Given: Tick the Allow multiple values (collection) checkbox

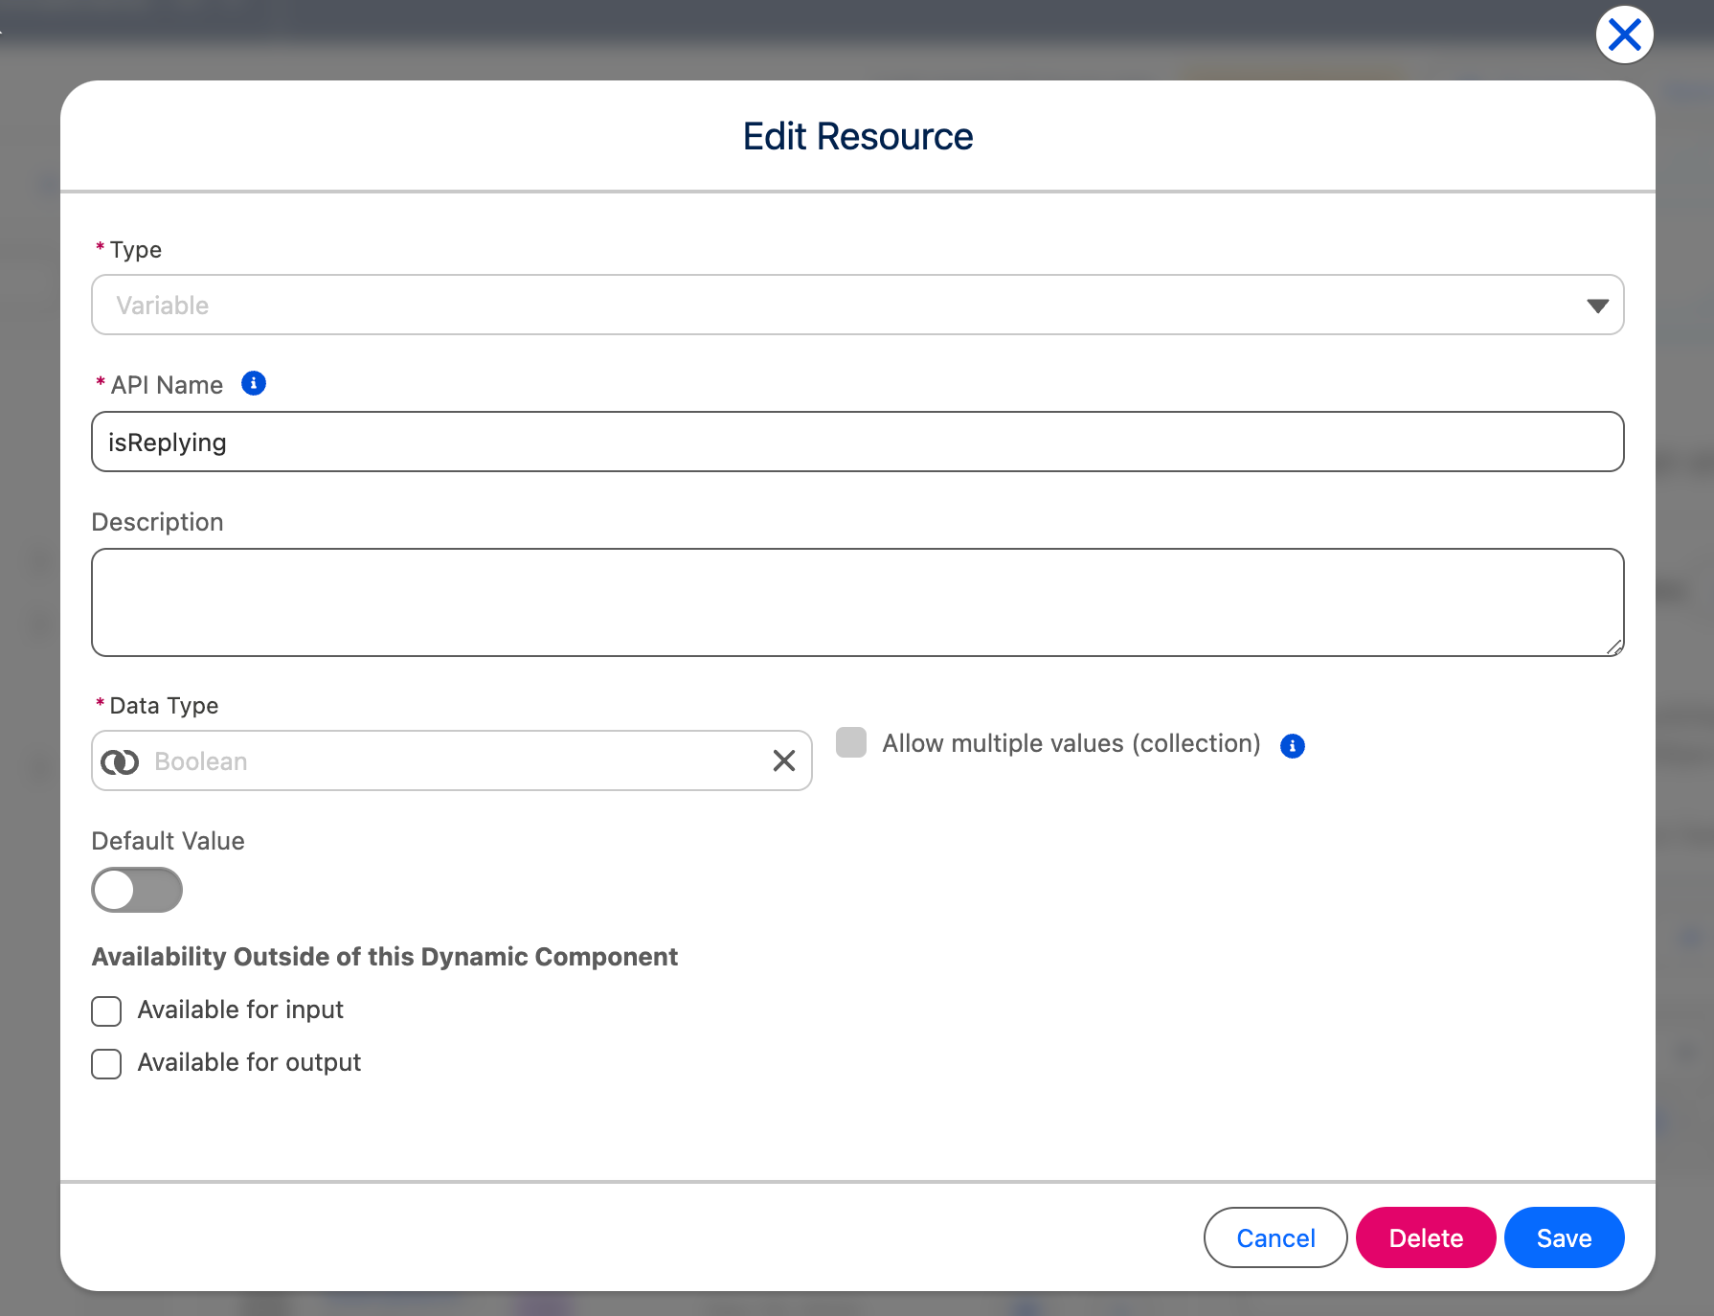Looking at the screenshot, I should point(851,743).
